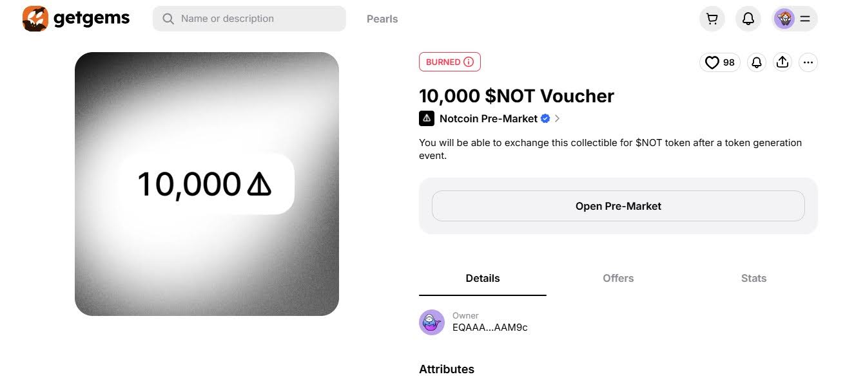Viewport: 845px width, 379px height.
Task: Click the Open Pre-Market button
Action: [617, 205]
